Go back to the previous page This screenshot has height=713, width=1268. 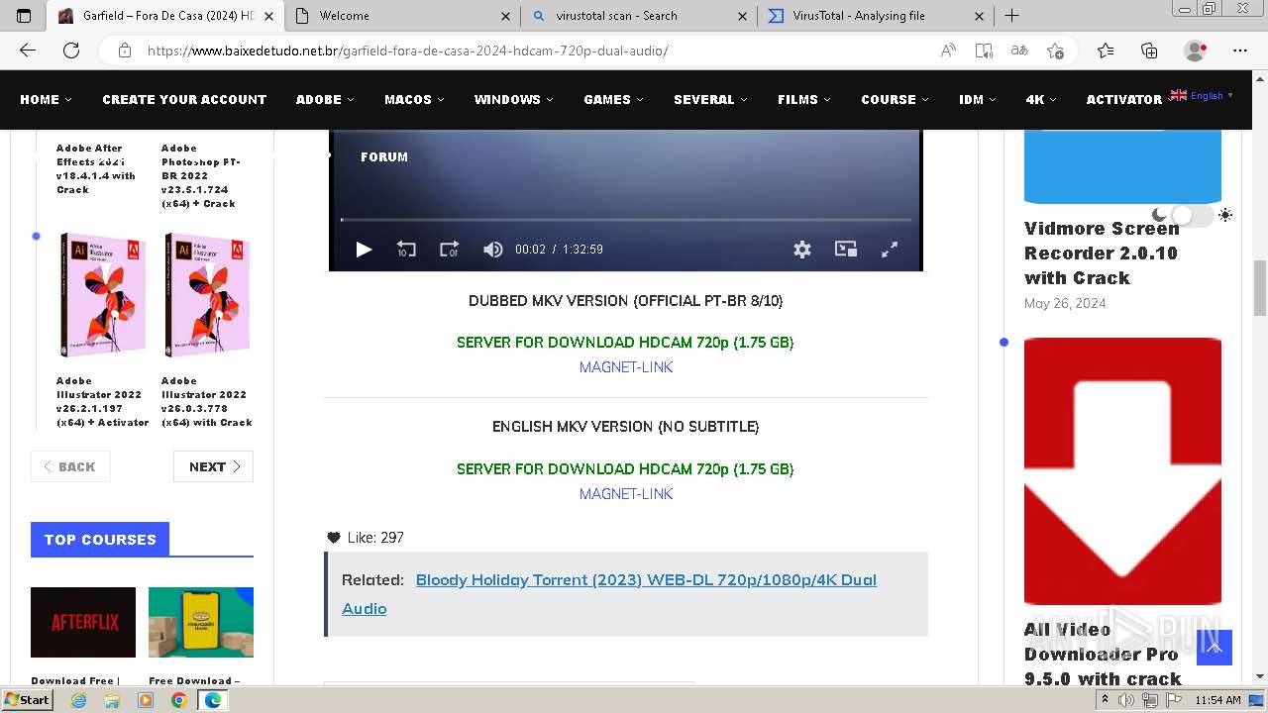coord(28,51)
